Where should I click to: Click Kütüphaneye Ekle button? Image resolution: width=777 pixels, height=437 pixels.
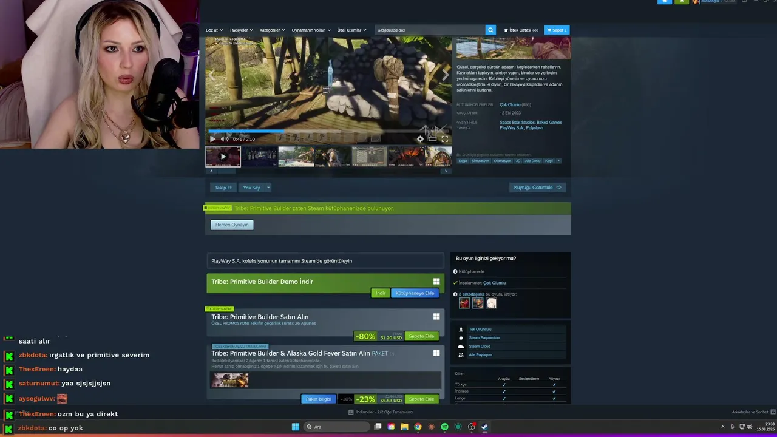click(x=415, y=293)
